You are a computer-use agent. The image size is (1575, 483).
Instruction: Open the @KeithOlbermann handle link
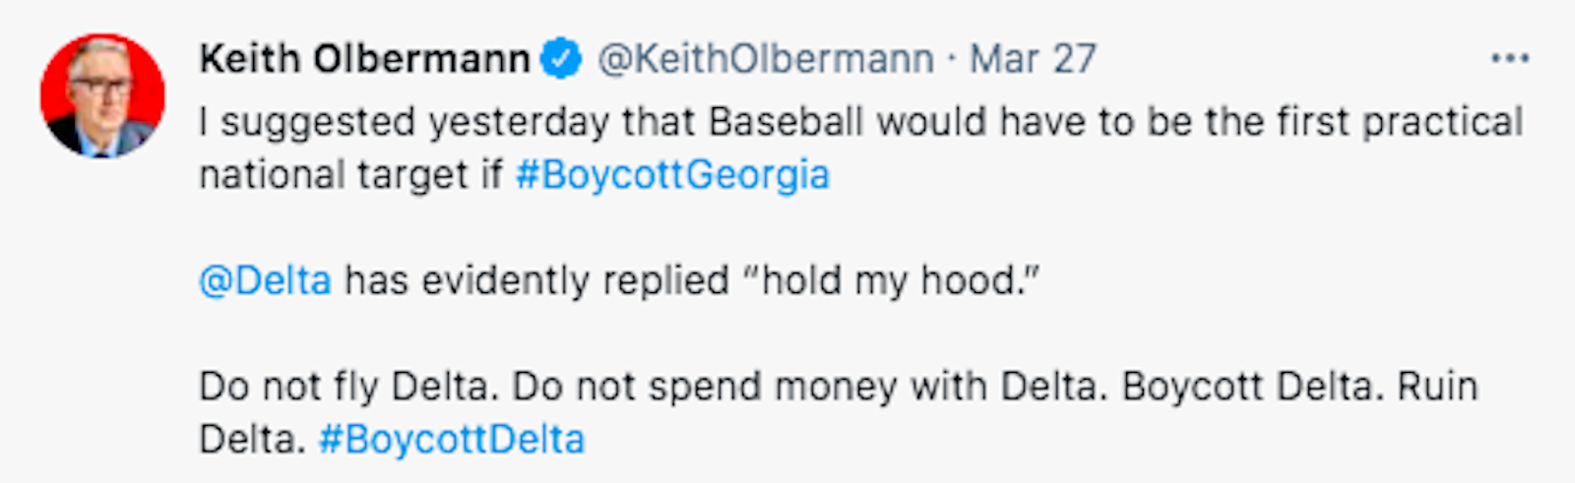pyautogui.click(x=766, y=59)
